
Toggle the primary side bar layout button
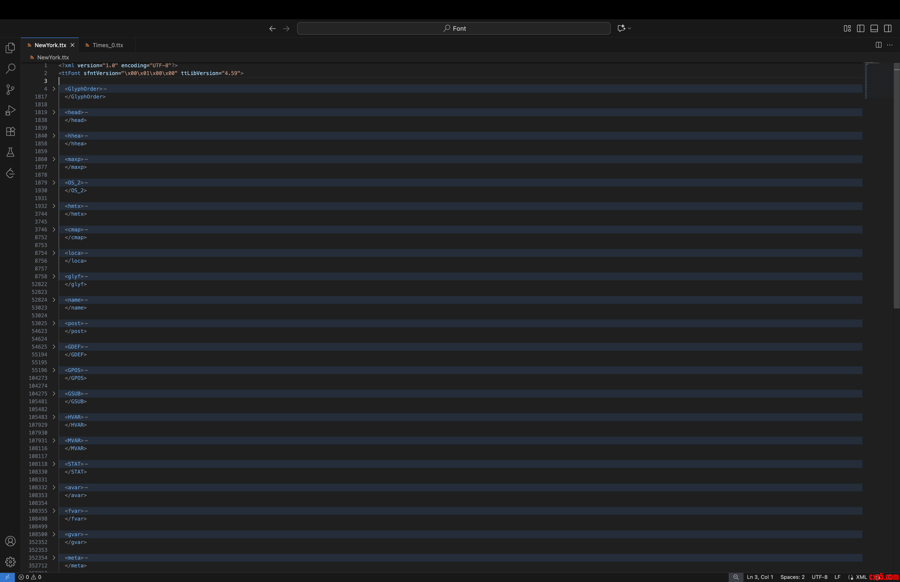click(861, 28)
